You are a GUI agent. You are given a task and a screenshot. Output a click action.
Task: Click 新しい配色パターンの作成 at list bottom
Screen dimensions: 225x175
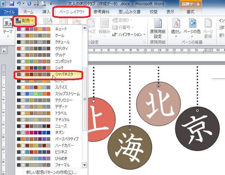click(x=51, y=172)
